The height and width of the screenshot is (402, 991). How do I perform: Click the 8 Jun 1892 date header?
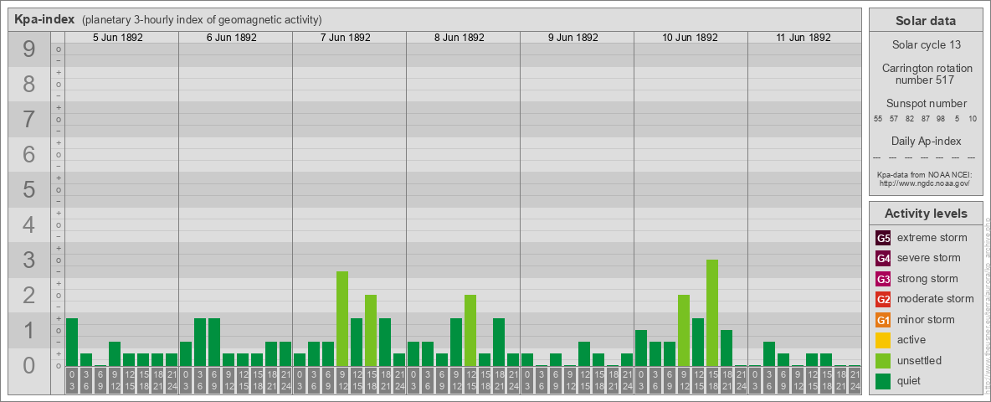coord(459,38)
